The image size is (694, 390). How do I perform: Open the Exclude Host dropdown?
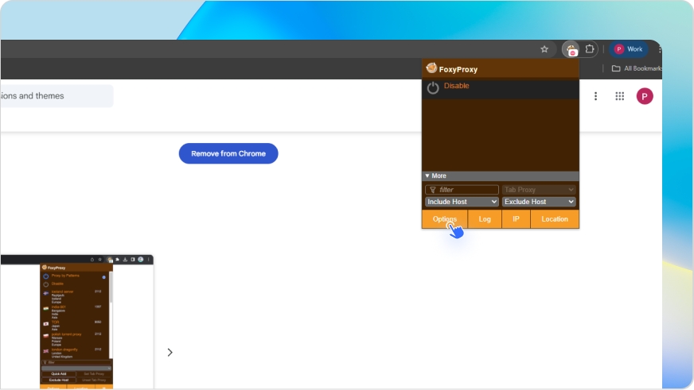538,202
